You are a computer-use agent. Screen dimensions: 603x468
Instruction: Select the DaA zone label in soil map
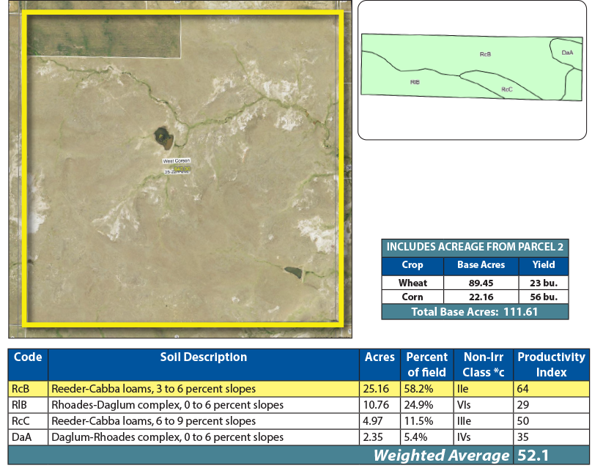(x=566, y=53)
